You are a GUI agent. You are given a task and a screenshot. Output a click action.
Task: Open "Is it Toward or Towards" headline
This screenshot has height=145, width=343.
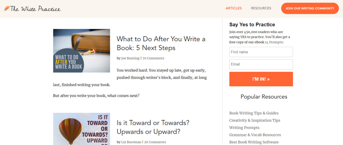pyautogui.click(x=153, y=127)
